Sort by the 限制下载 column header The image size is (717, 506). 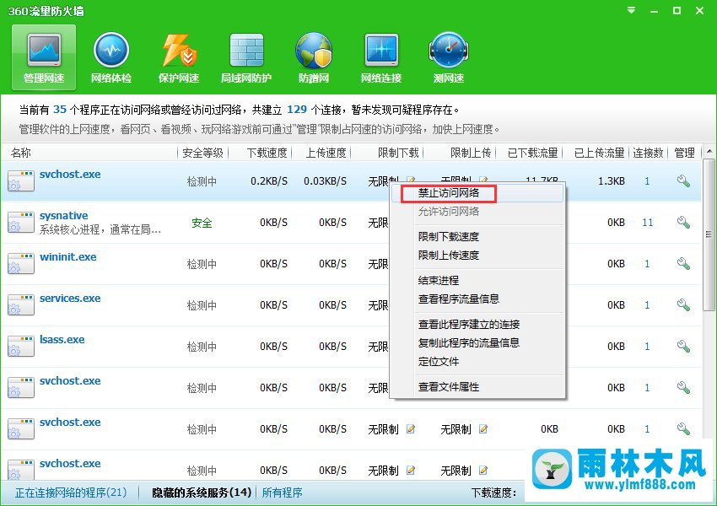398,153
